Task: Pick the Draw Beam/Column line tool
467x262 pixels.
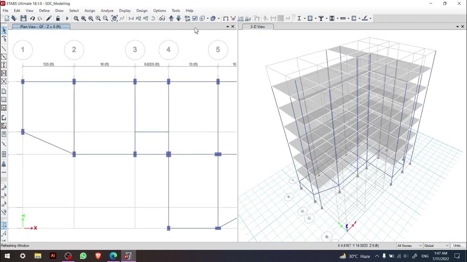Action: click(x=4, y=48)
